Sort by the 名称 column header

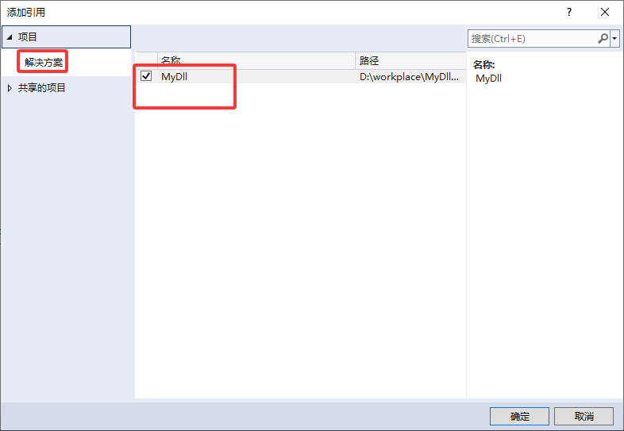click(x=256, y=60)
